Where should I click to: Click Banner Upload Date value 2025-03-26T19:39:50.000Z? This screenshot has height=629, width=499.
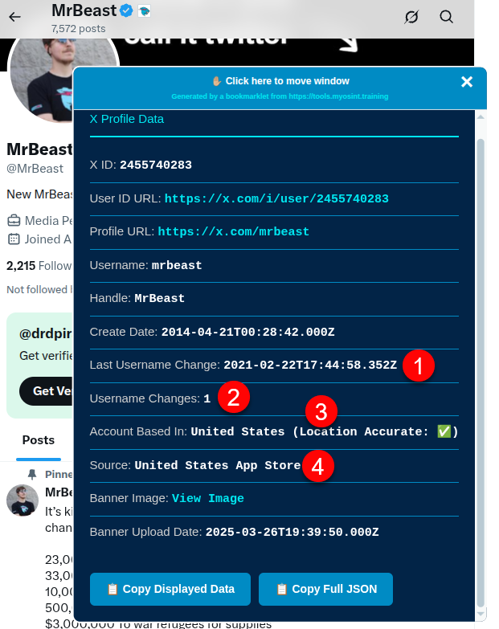coord(292,533)
